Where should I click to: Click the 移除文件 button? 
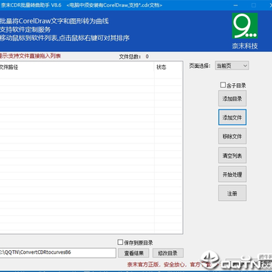click(232, 136)
